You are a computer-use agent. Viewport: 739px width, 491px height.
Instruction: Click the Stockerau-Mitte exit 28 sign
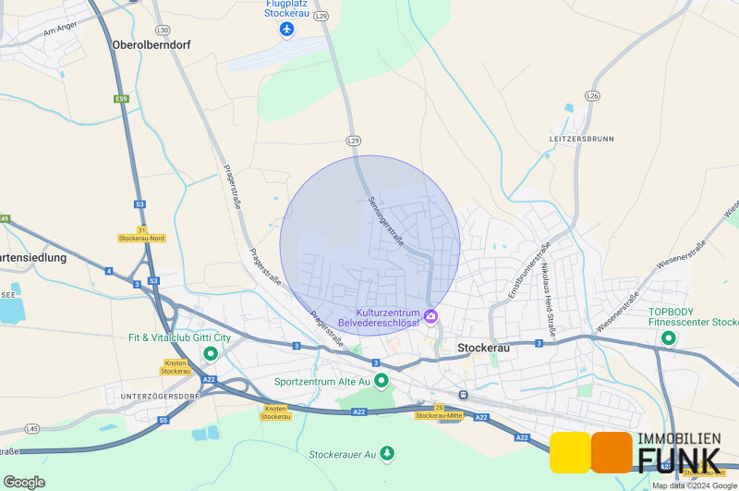coord(439,411)
